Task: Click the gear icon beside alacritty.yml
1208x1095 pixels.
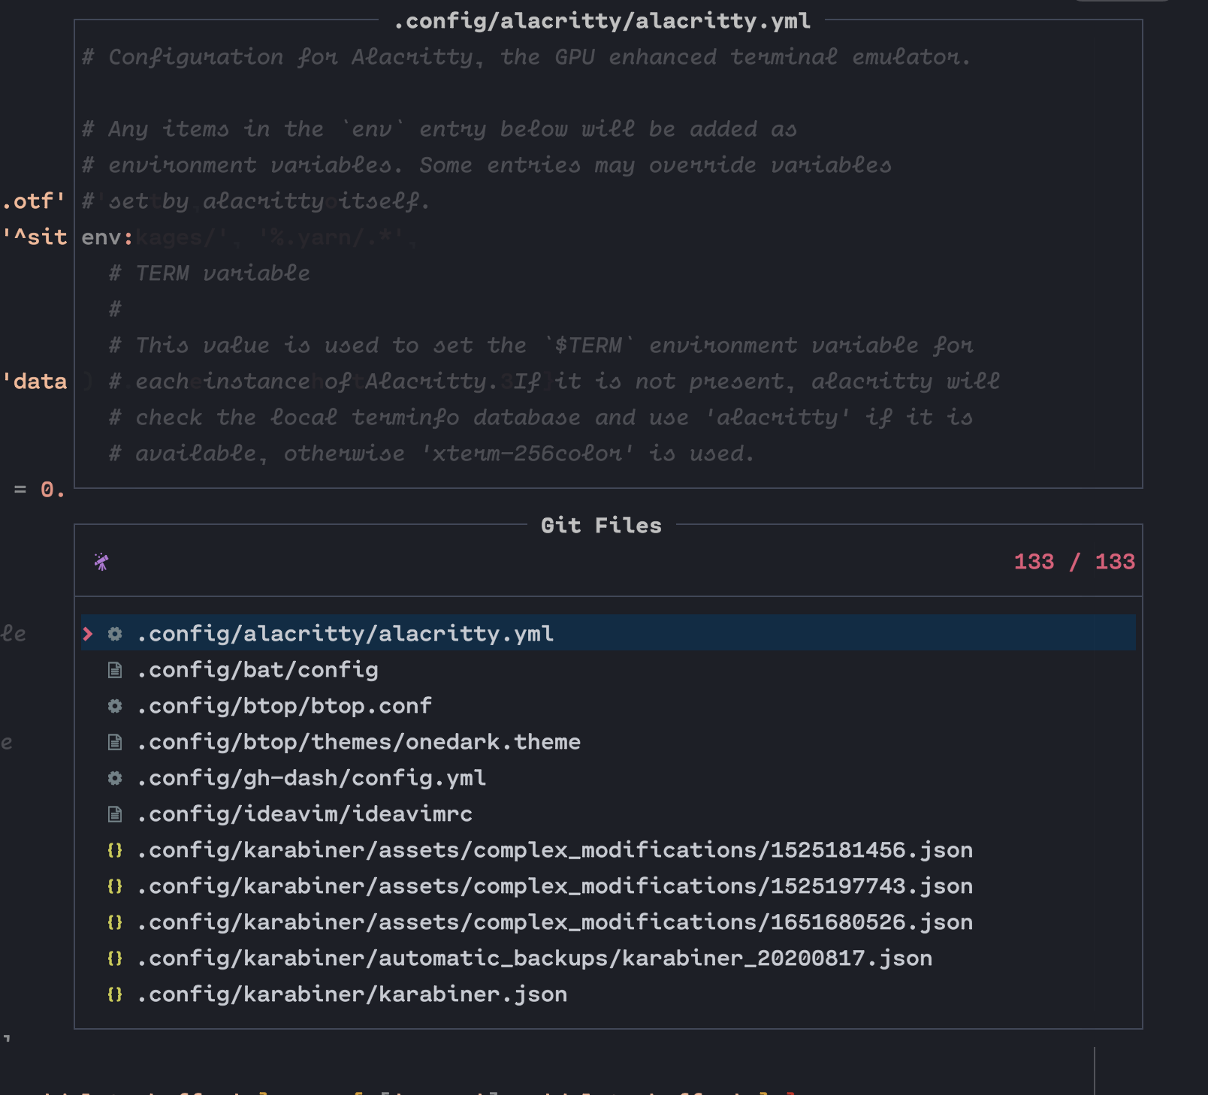Action: pos(113,635)
